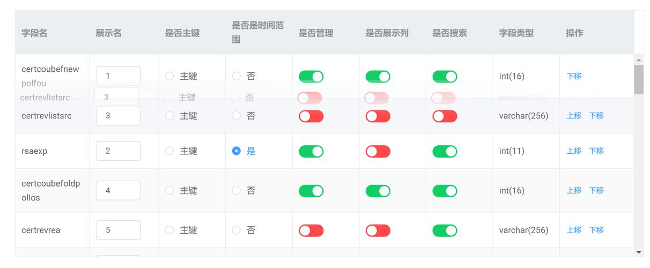Focus 展示名 input showing 4
Image resolution: width=650 pixels, height=268 pixels.
coord(118,190)
